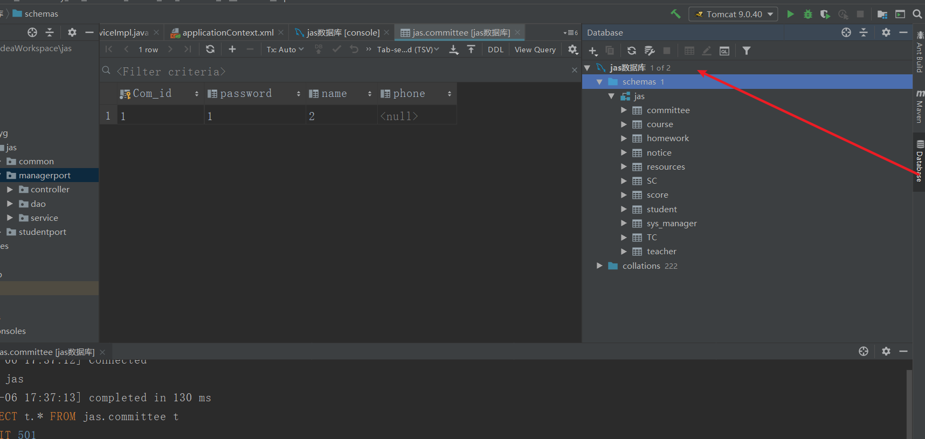Open Database panel settings gear
This screenshot has height=439, width=925.
tap(886, 32)
